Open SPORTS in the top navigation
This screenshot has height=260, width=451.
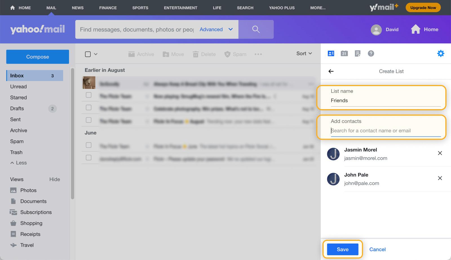[x=140, y=8]
